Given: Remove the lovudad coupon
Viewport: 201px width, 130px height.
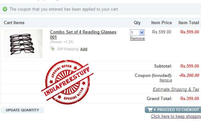Looking at the screenshot, I should pos(166,80).
